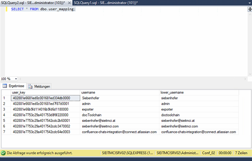Click the editor scroll up arrow
The width and height of the screenshot is (252, 161).
[x=250, y=14]
